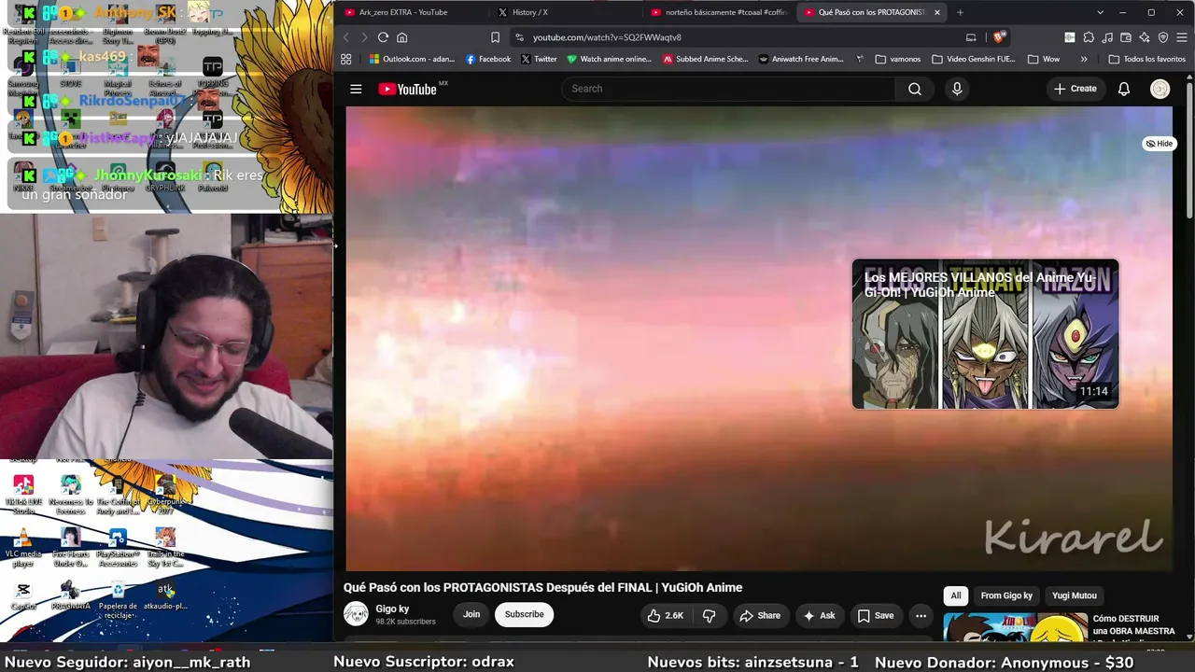Viewport: 1195px width, 672px height.
Task: Open a new browser tab
Action: coord(960,12)
